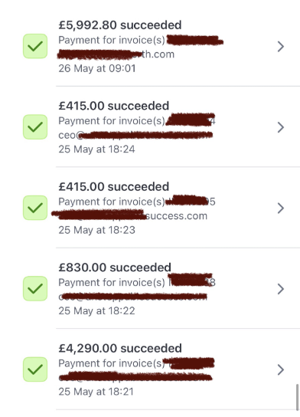The width and height of the screenshot is (300, 417).
Task: Select the 25 May at 18:22 timestamp
Action: point(96,311)
